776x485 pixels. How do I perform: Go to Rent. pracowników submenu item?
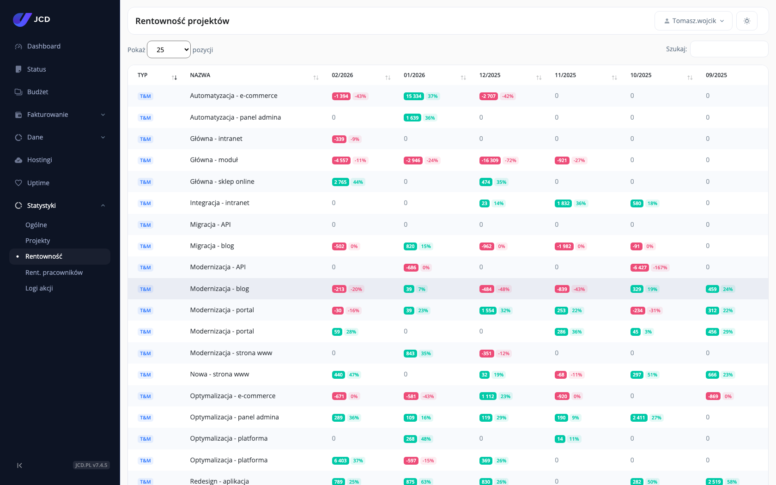[54, 273]
